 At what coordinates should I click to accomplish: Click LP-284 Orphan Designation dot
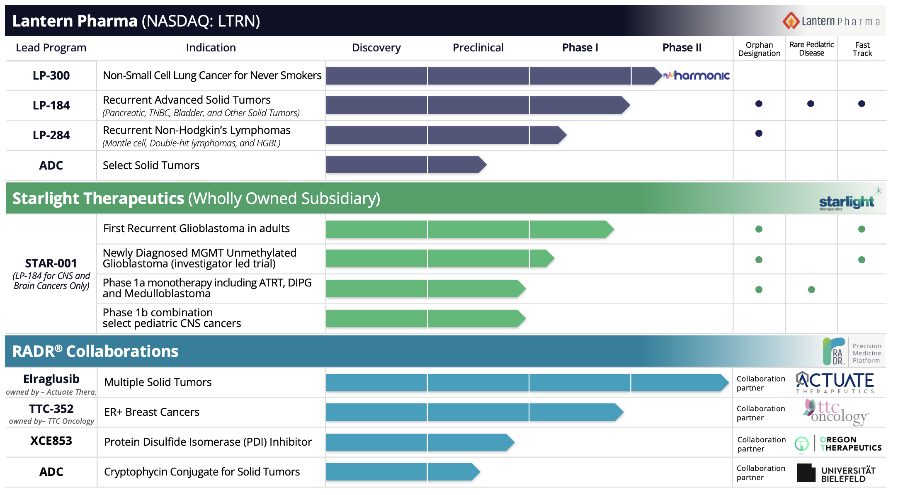[759, 133]
